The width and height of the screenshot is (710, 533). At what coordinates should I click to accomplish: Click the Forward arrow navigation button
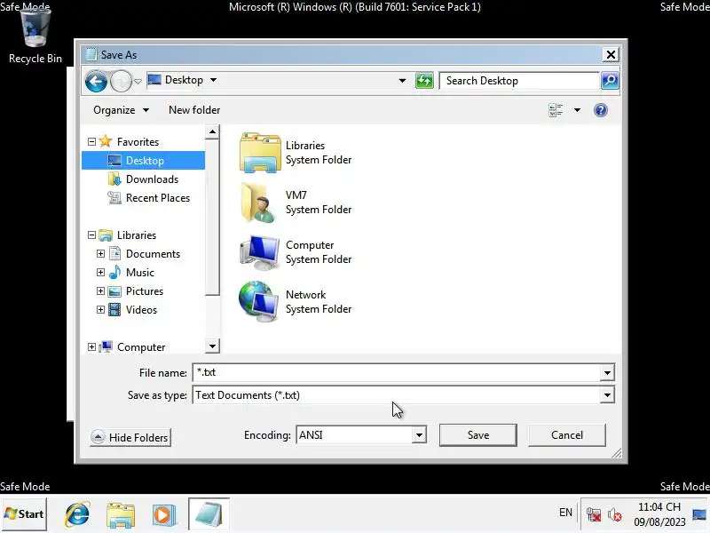pos(121,82)
